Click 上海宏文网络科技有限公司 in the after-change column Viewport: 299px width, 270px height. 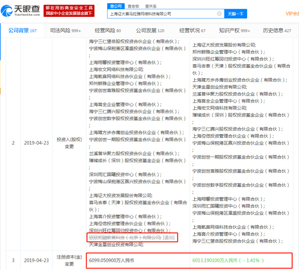click(219, 108)
